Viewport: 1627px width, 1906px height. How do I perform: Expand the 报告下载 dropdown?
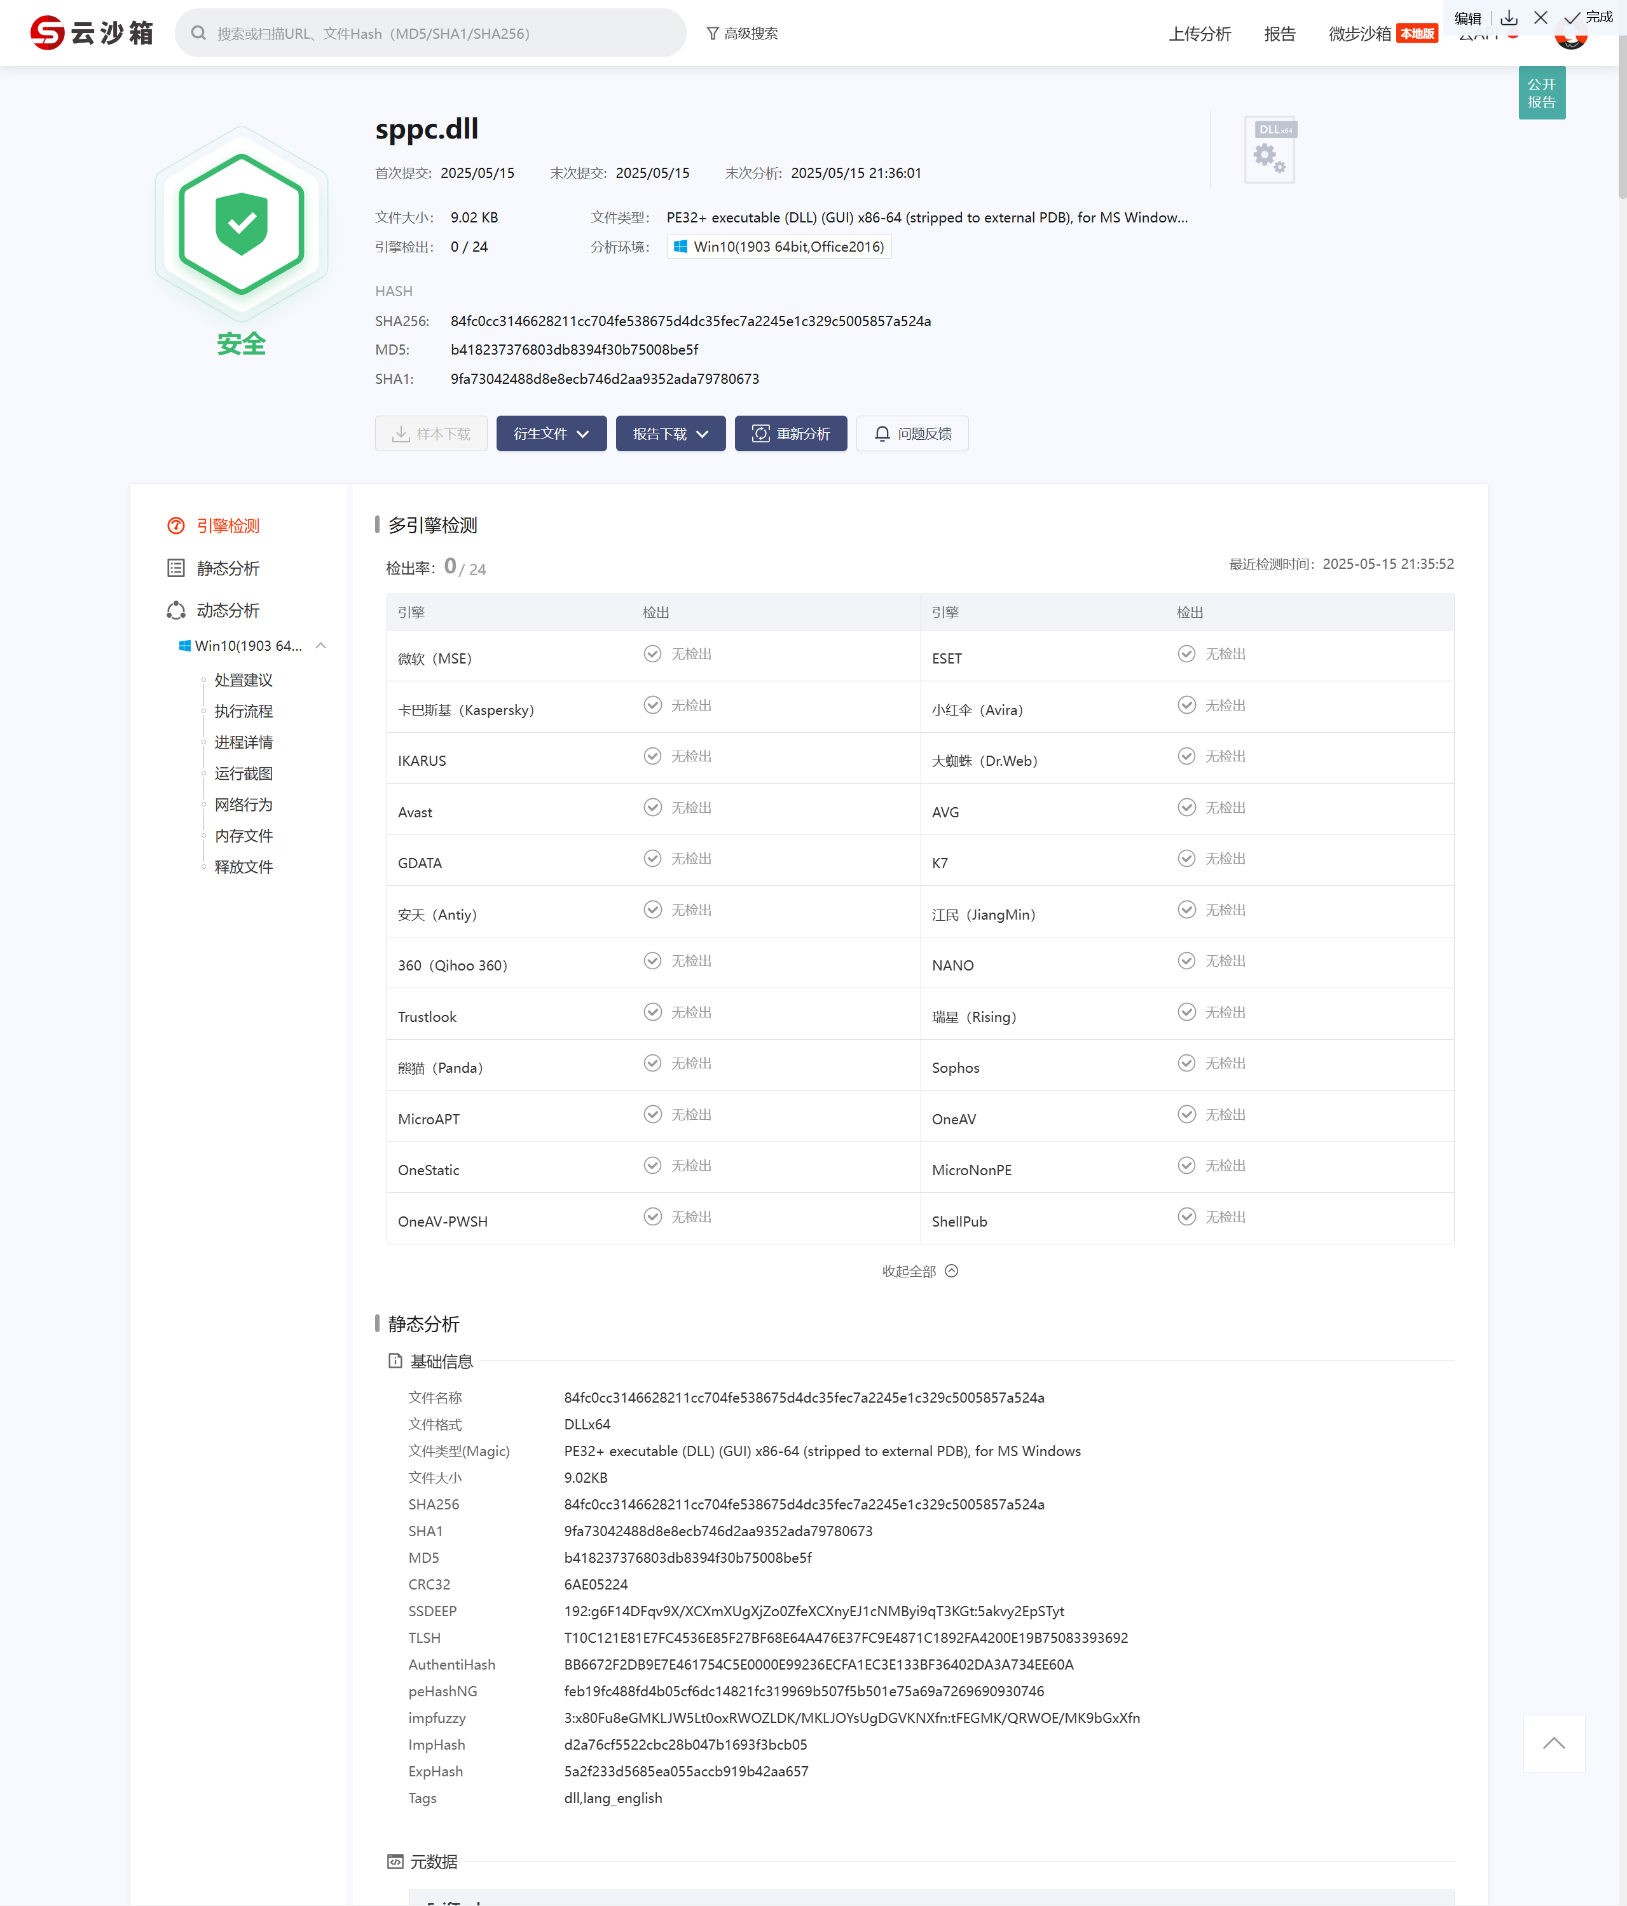pos(670,433)
